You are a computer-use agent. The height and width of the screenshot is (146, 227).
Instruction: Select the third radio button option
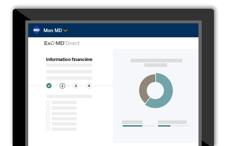tap(48, 113)
